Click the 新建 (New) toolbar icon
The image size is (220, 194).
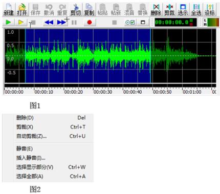click(x=9, y=9)
